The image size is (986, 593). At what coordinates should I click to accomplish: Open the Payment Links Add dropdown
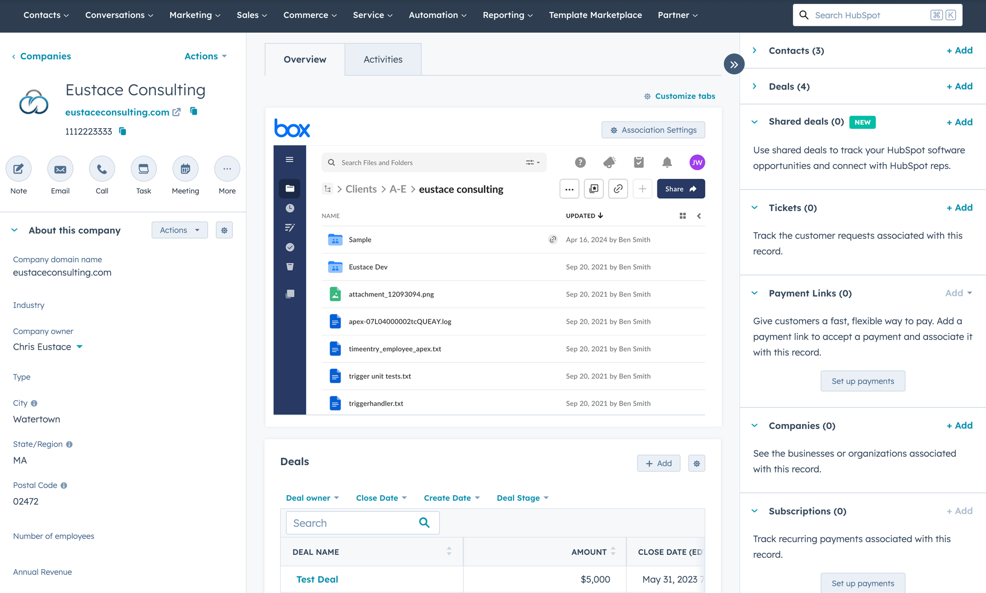[x=958, y=293]
